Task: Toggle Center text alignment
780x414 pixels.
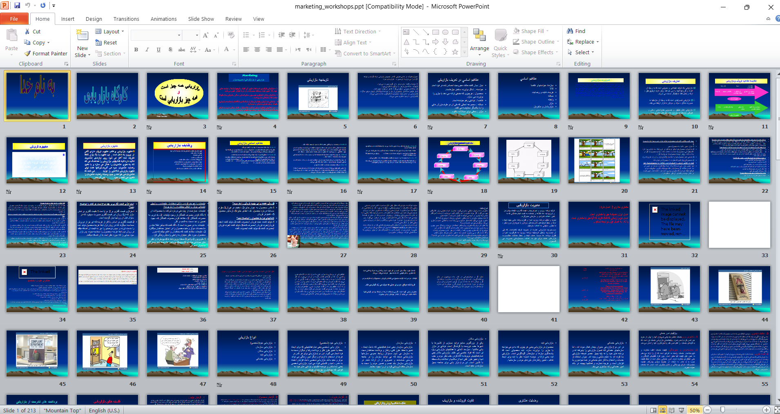Action: point(257,50)
